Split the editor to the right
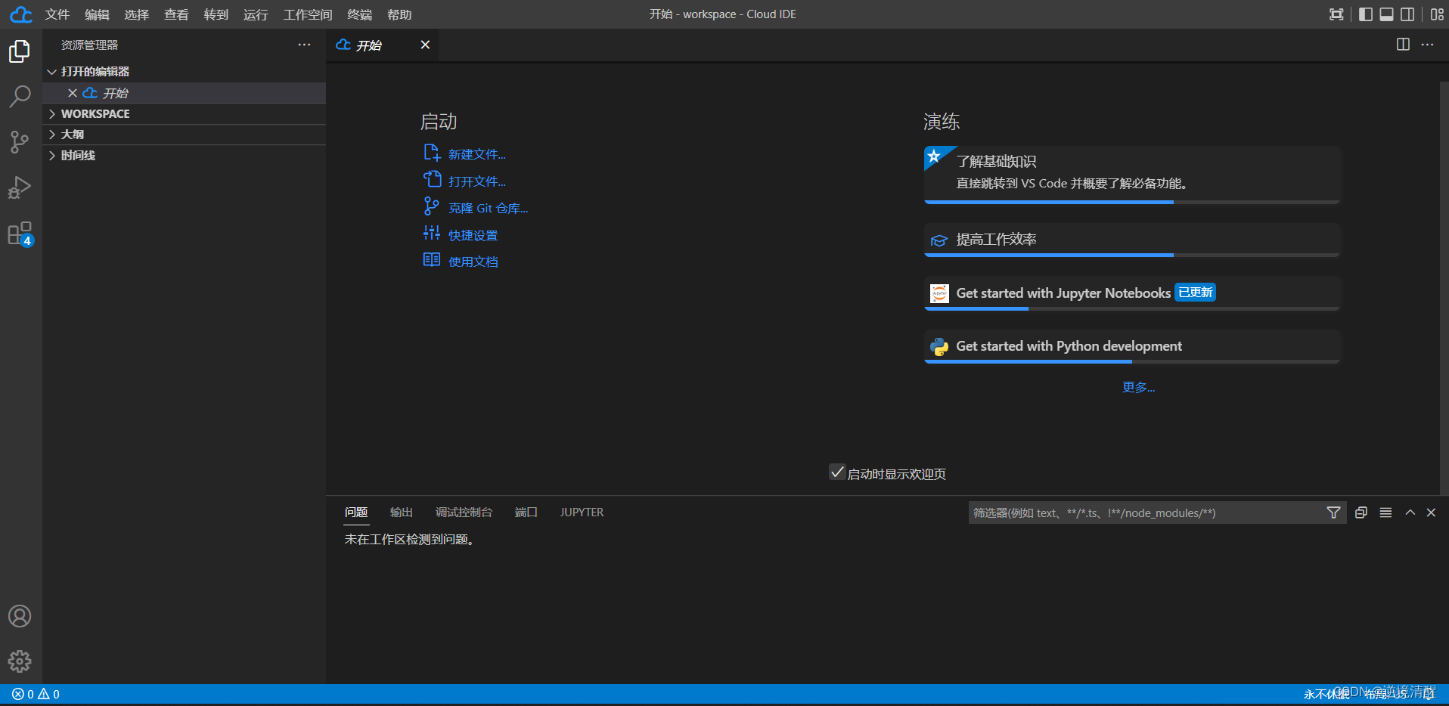The width and height of the screenshot is (1449, 706). point(1403,45)
